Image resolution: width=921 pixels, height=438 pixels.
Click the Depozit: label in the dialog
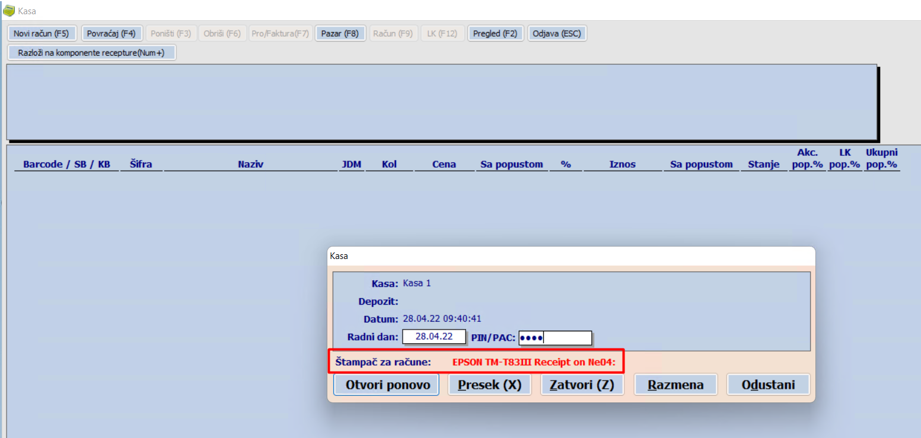click(x=378, y=301)
